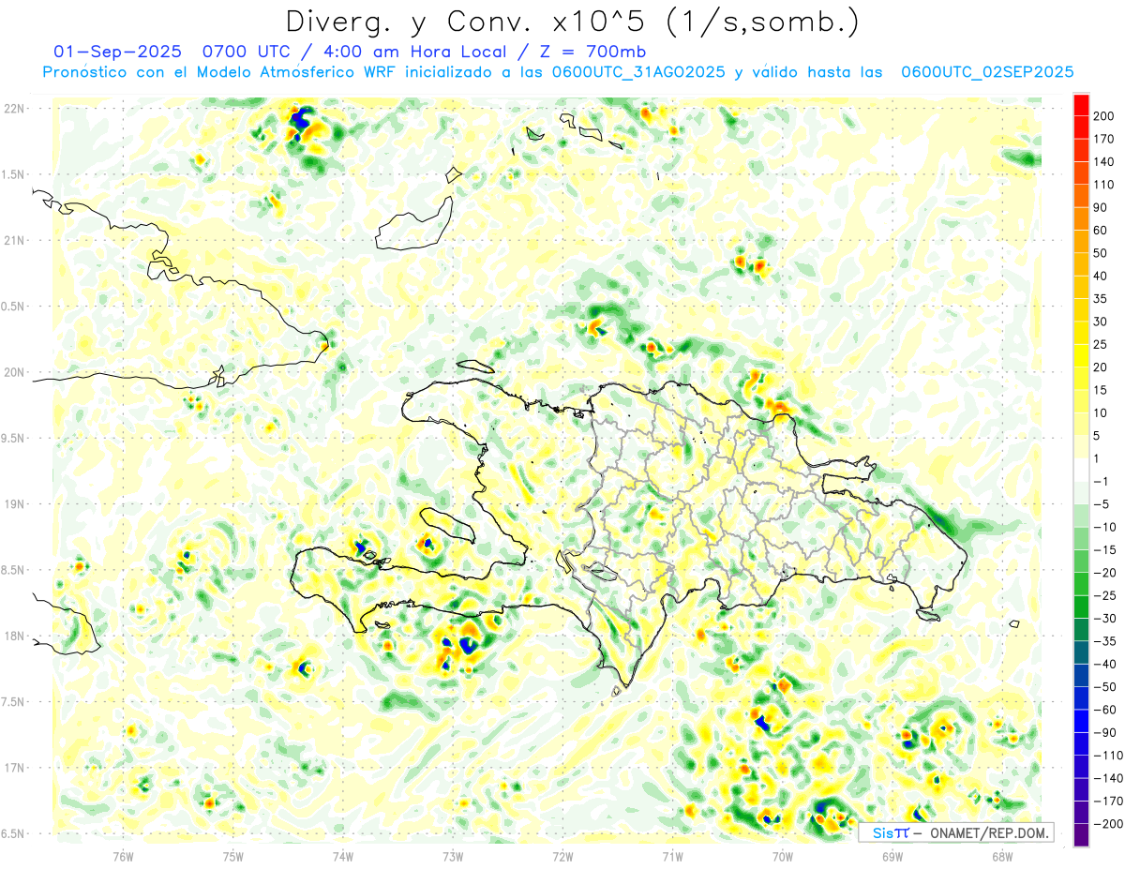Click the dark red swatch above the 200 label

tap(1081, 105)
